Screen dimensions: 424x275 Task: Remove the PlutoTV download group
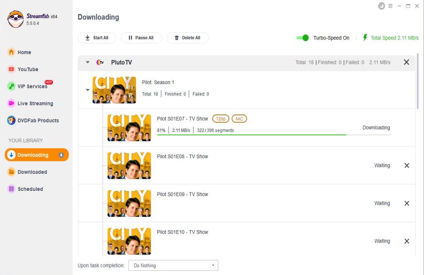406,62
